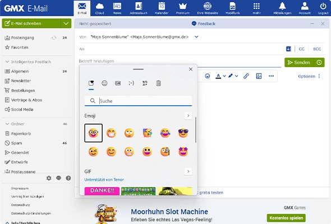
Task: Select the recently used tab in emoji panel
Action: click(91, 83)
